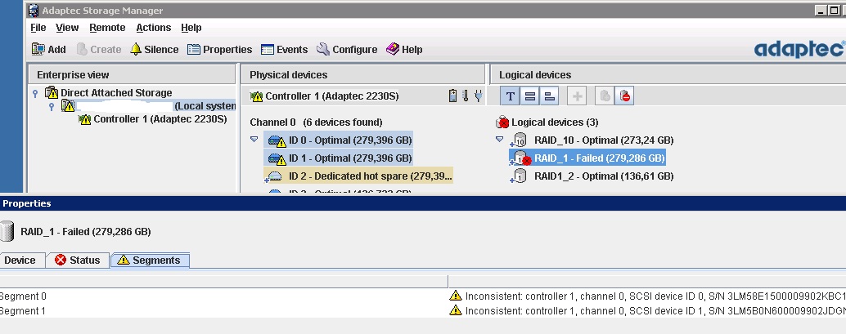The height and width of the screenshot is (334, 846).
Task: Select RAID_1 - Failed logical device
Action: (599, 158)
